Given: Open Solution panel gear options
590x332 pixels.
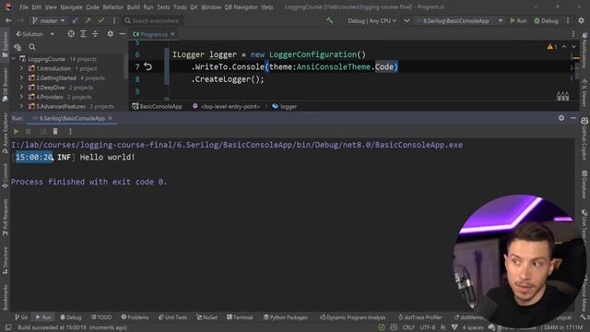Looking at the screenshot, I should tap(111, 34).
